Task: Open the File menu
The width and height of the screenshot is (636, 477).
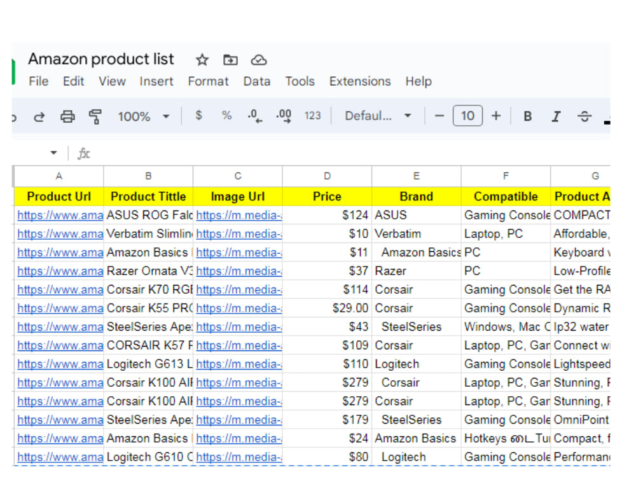Action: point(39,81)
